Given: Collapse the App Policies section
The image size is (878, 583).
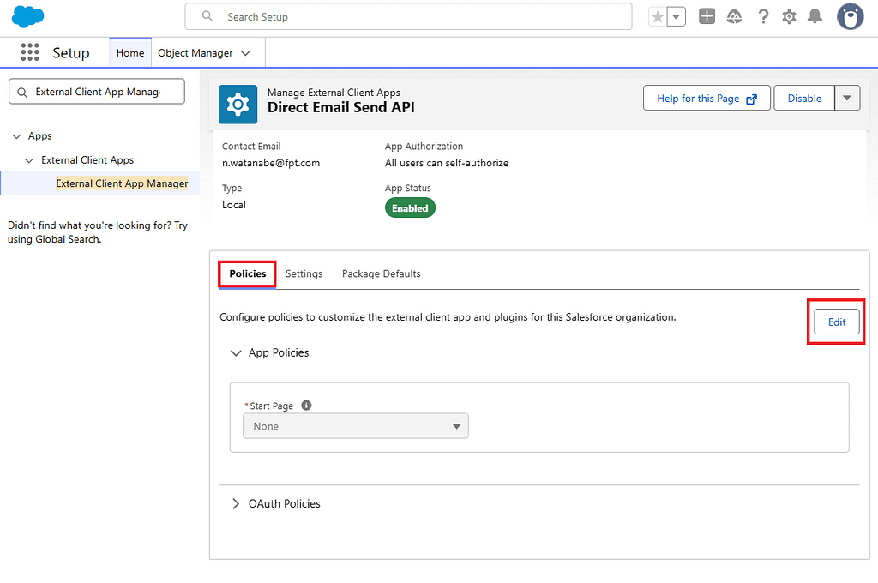Looking at the screenshot, I should click(237, 353).
